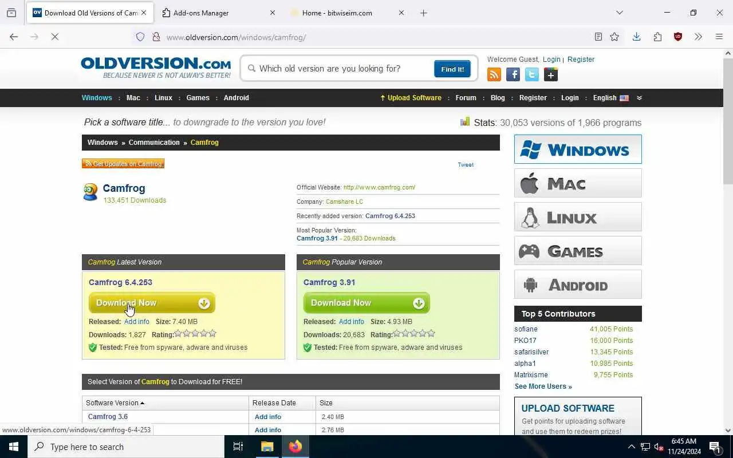Open File Explorer from the taskbar
The image size is (733, 458).
coord(267,447)
